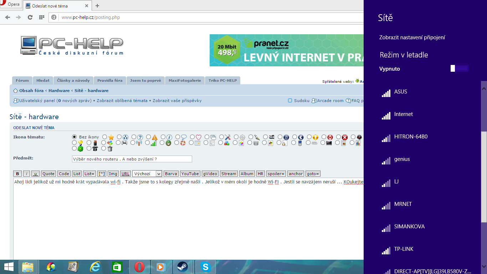Click the heart topic icon
Viewport: 487px width, 274px height.
pyautogui.click(x=199, y=137)
